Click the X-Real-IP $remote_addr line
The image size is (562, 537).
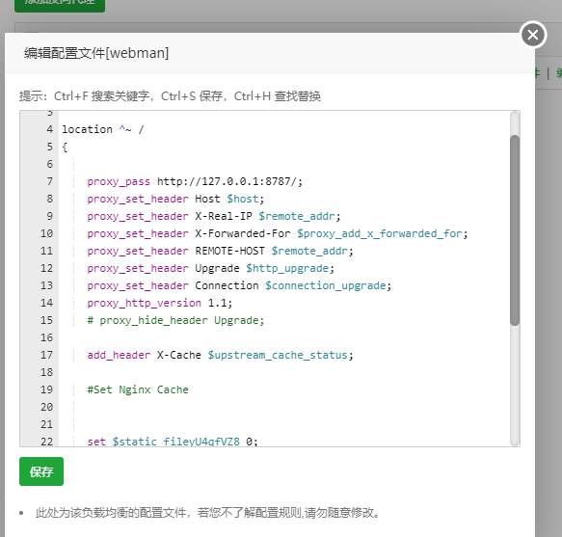point(214,216)
